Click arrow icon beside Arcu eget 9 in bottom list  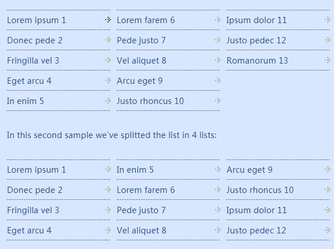coord(328,169)
